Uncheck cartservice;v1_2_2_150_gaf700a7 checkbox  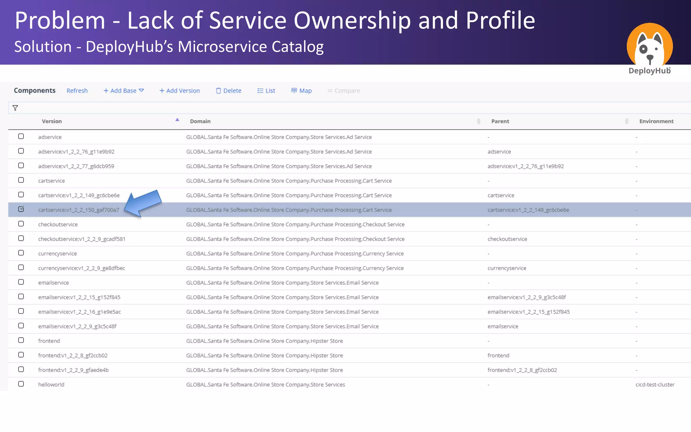[21, 209]
